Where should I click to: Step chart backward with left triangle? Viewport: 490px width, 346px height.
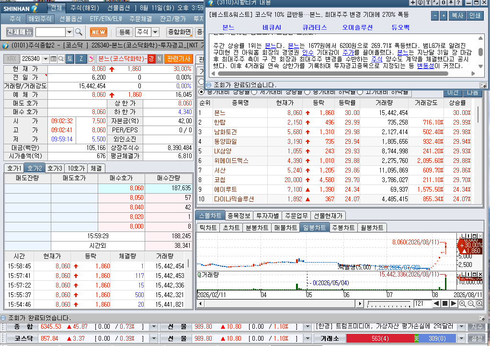[436, 303]
